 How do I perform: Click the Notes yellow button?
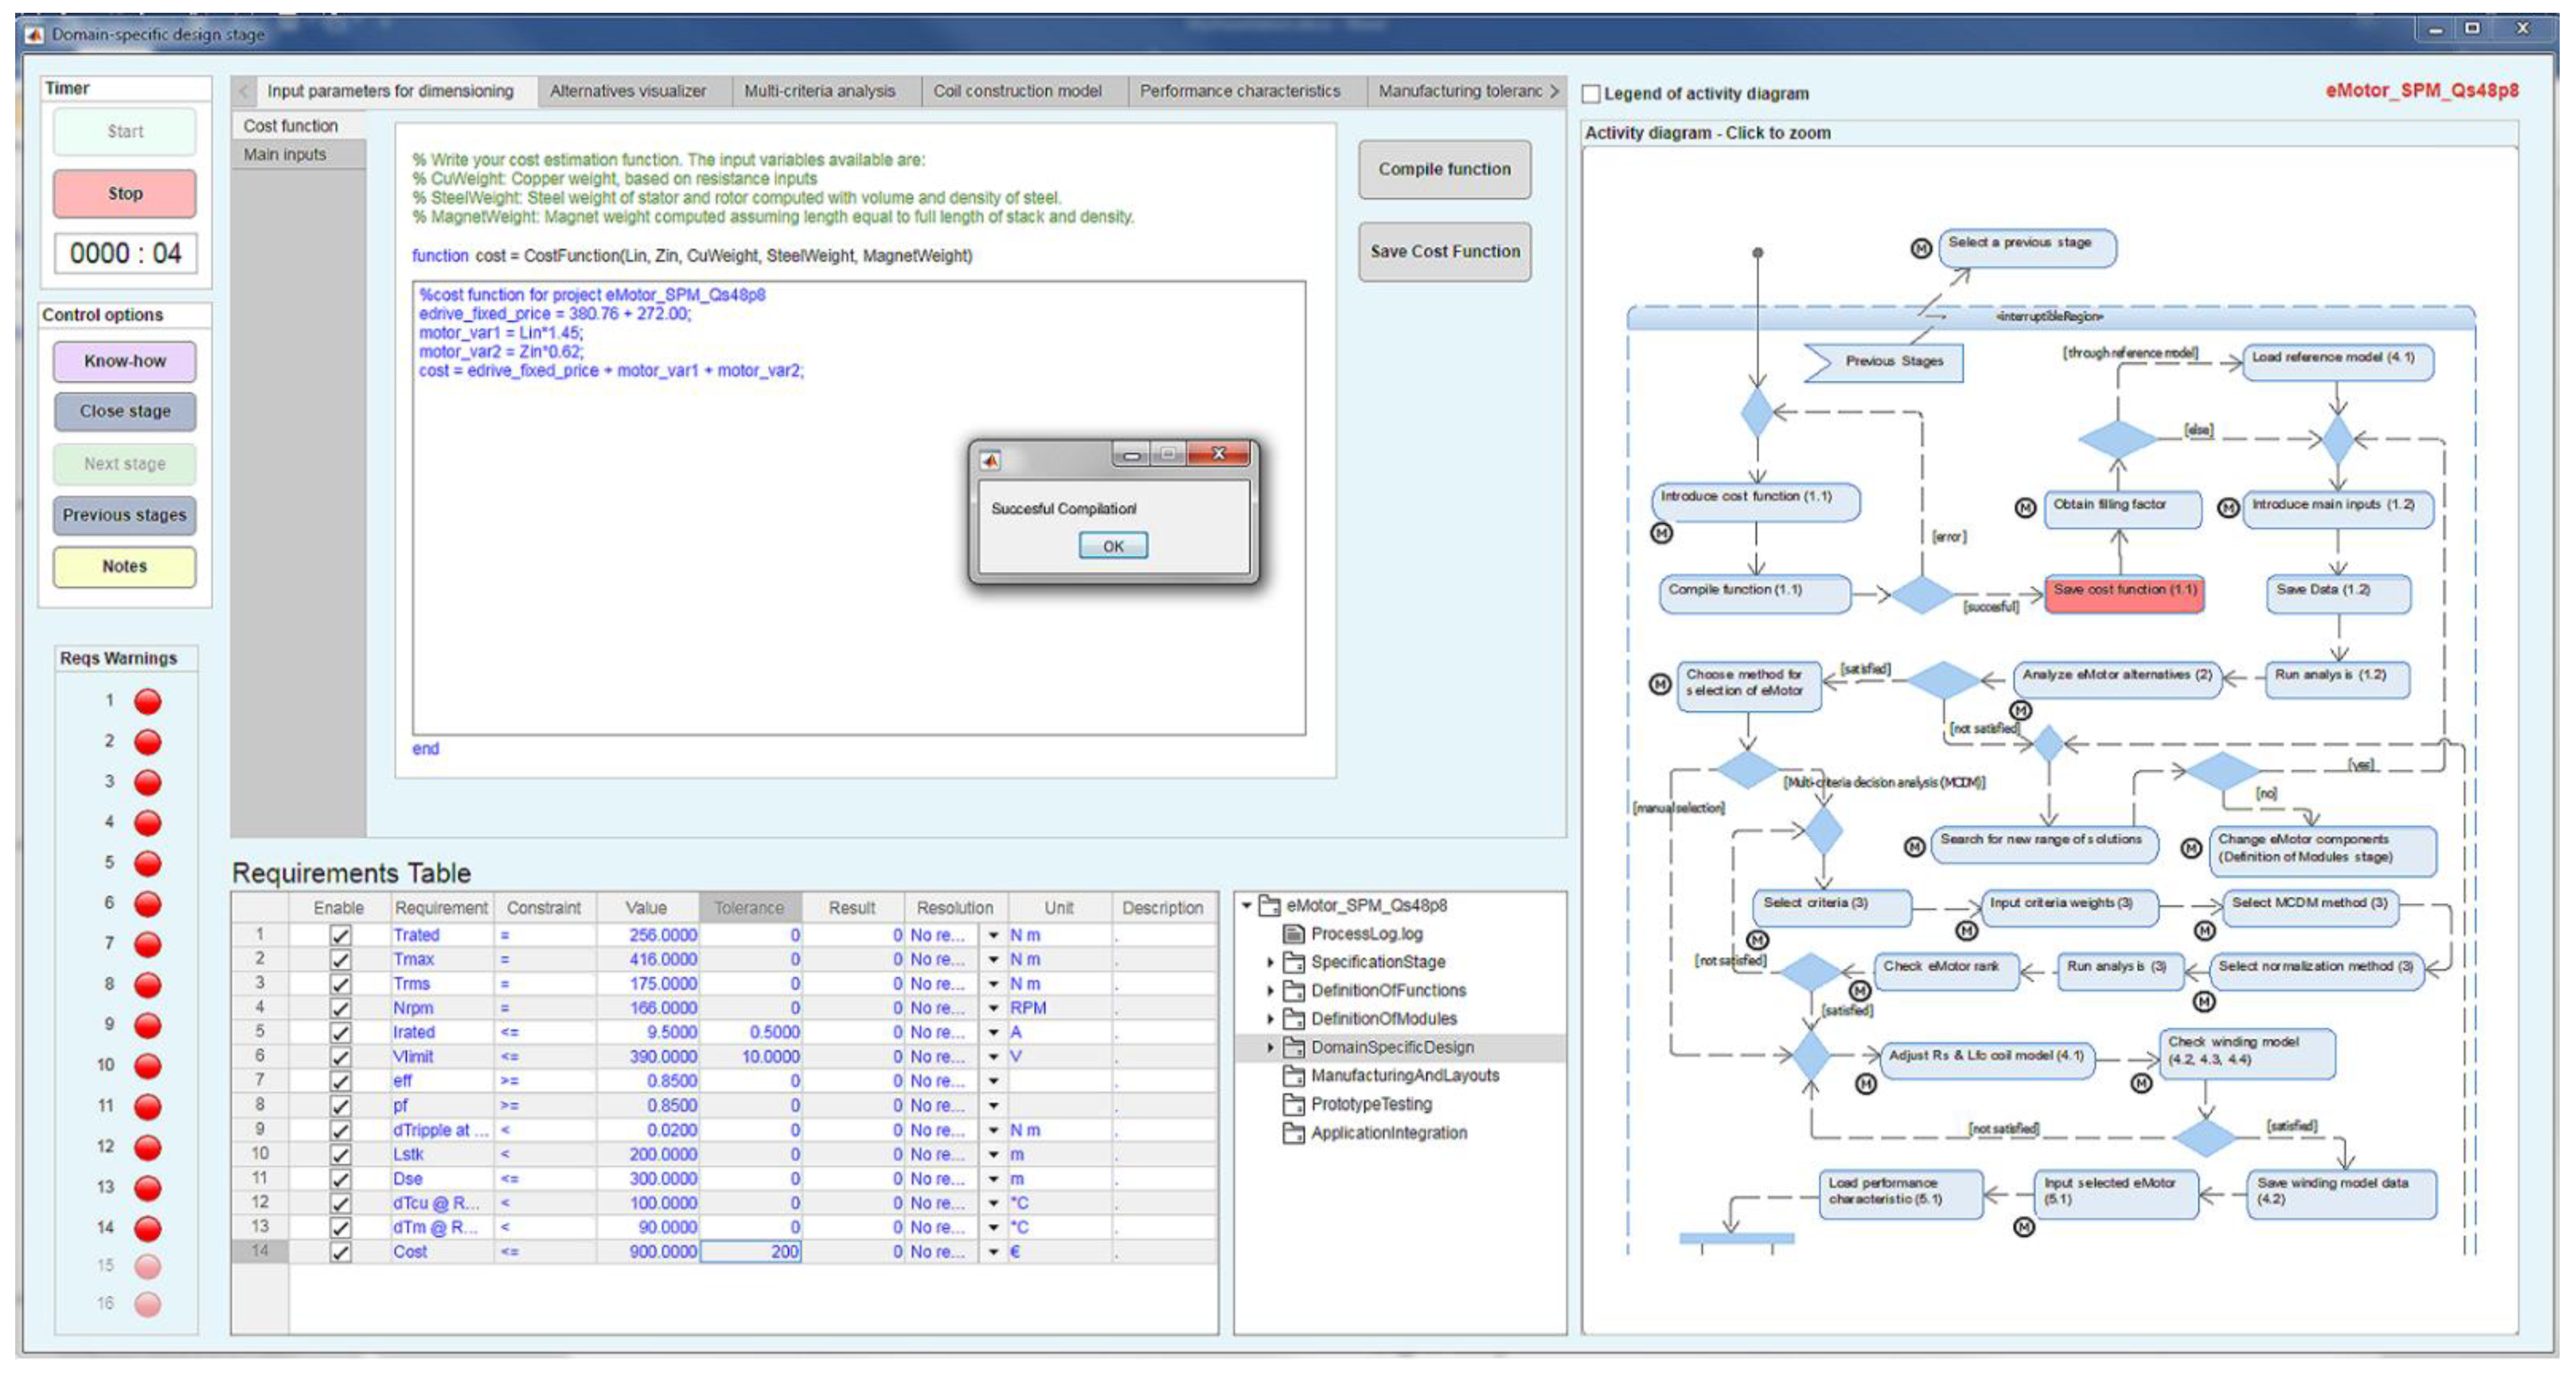coord(125,566)
